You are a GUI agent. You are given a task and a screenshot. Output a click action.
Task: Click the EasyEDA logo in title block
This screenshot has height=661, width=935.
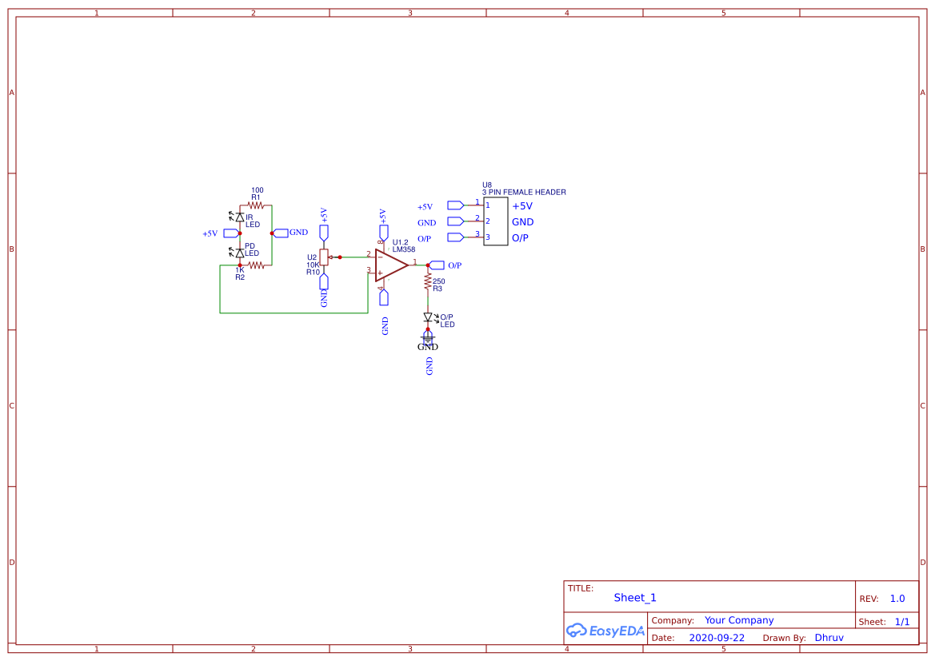click(x=605, y=631)
